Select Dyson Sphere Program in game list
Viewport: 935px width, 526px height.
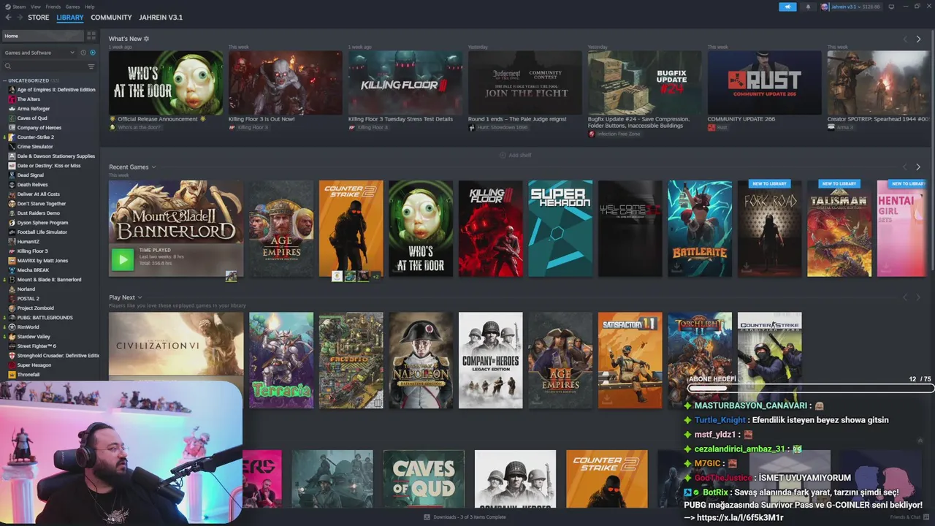coord(42,223)
